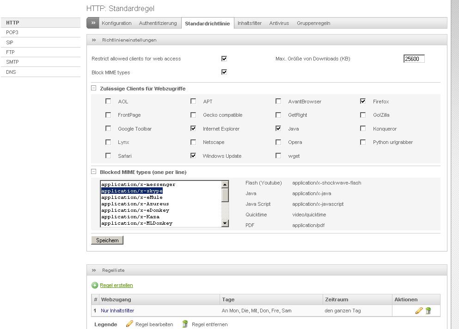This screenshot has width=459, height=329.
Task: Enable the Safari client checkbox
Action: (x=108, y=156)
